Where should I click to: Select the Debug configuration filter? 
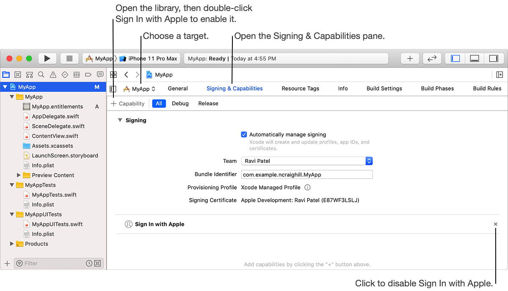[180, 103]
